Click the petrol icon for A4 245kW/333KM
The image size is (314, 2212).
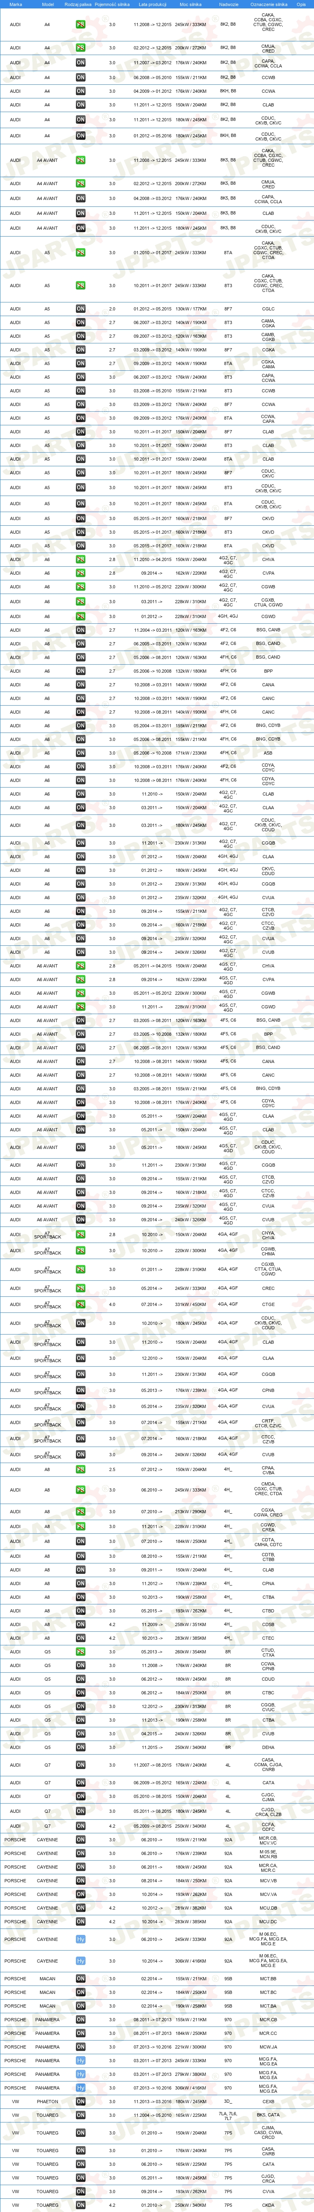pos(81,25)
